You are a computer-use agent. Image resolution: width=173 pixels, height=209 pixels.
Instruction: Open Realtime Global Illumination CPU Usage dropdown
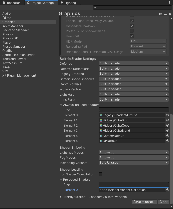click(x=148, y=52)
